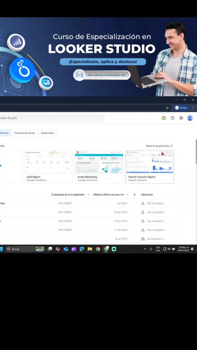Open the Google Cloud icon in the header

(x=164, y=118)
